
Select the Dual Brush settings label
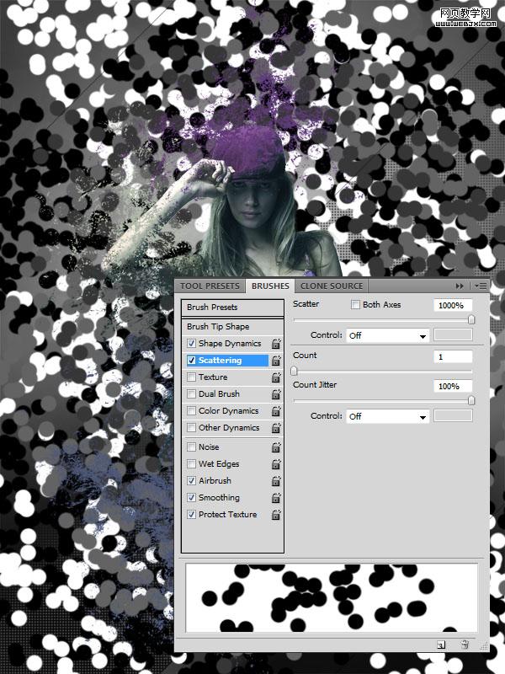(x=219, y=393)
